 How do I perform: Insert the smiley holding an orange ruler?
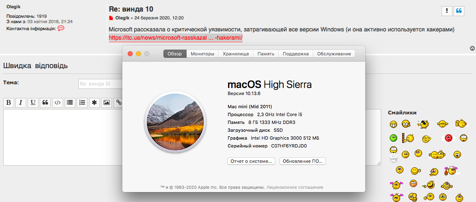[408, 138]
